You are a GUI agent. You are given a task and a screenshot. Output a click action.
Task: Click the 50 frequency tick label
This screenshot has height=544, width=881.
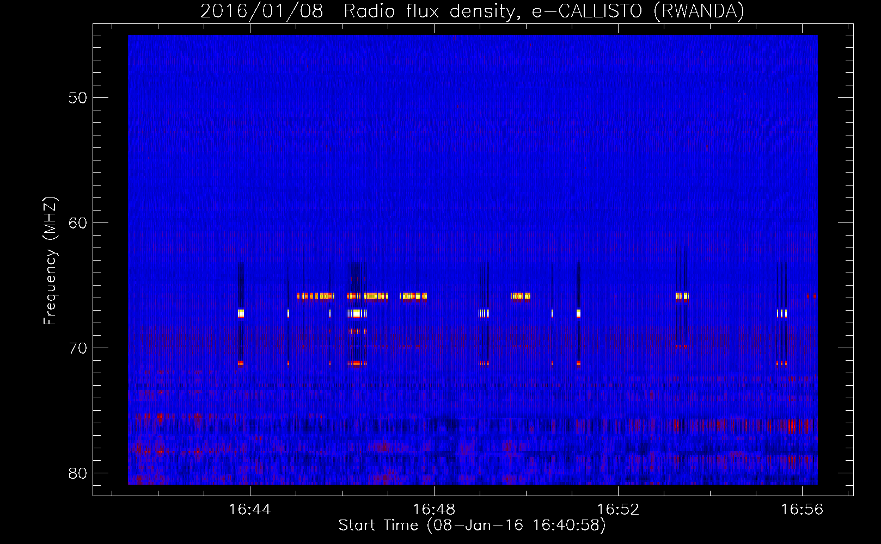(78, 98)
